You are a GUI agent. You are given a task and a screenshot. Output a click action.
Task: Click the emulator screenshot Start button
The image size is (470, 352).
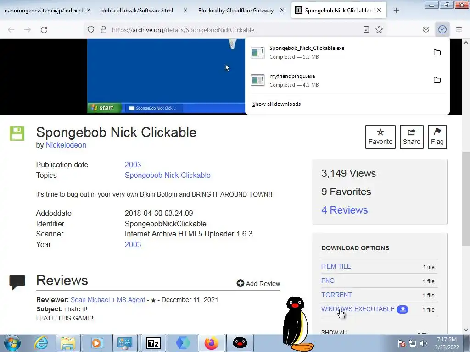104,108
